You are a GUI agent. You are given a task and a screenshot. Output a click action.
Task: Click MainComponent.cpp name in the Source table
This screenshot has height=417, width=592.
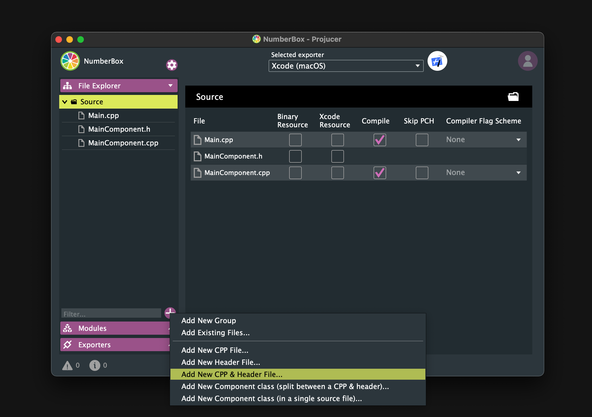pyautogui.click(x=237, y=173)
